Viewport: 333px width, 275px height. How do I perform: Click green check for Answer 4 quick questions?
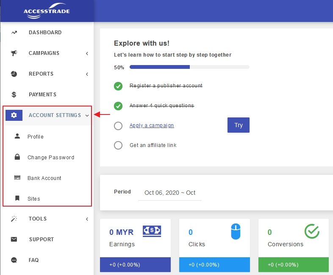pos(118,106)
